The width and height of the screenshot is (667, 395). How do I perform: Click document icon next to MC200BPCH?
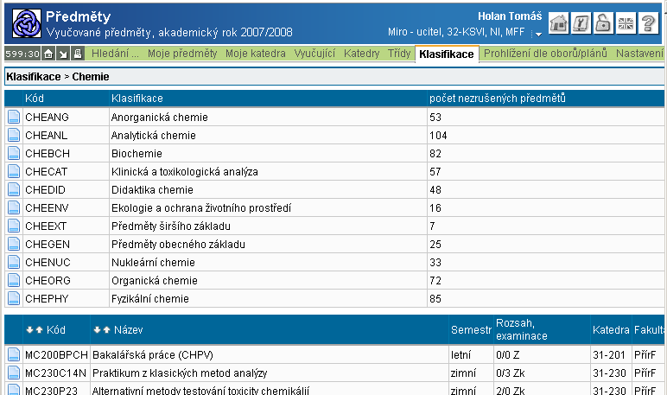click(13, 355)
